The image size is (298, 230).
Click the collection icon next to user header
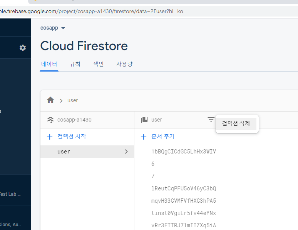point(144,120)
